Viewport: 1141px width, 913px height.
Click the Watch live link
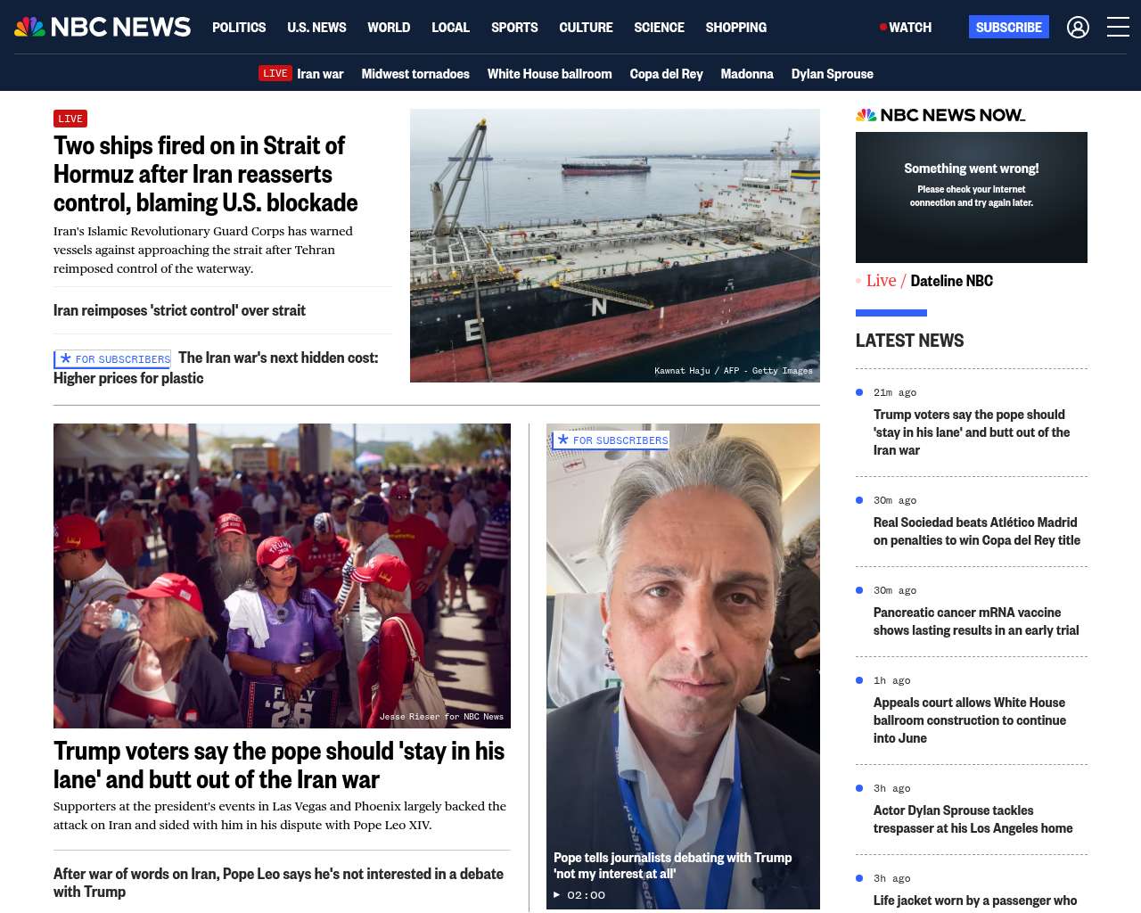(x=906, y=28)
